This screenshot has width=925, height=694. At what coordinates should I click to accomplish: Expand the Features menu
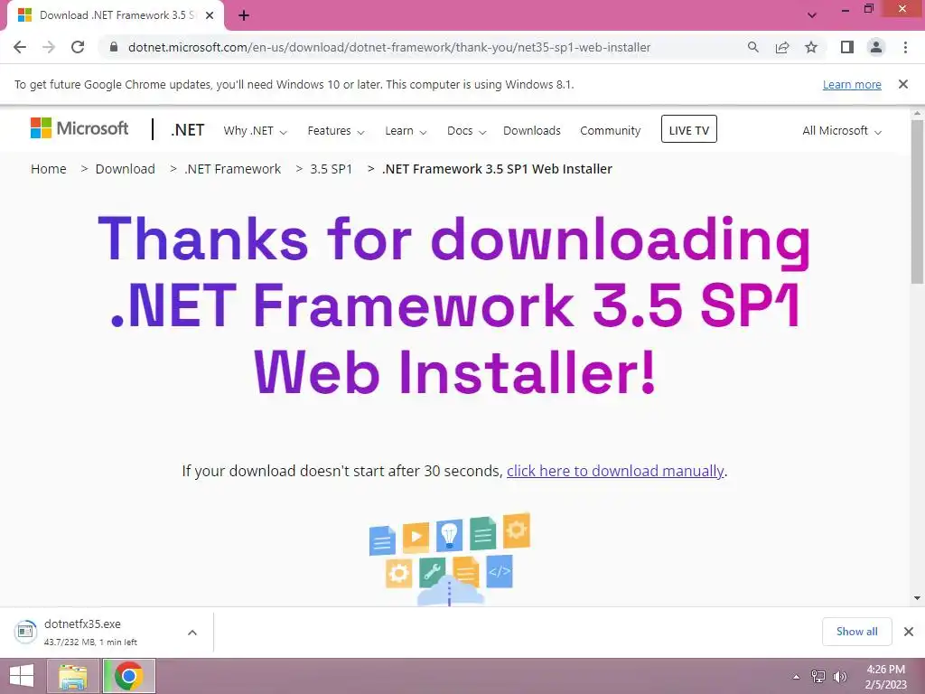point(336,130)
